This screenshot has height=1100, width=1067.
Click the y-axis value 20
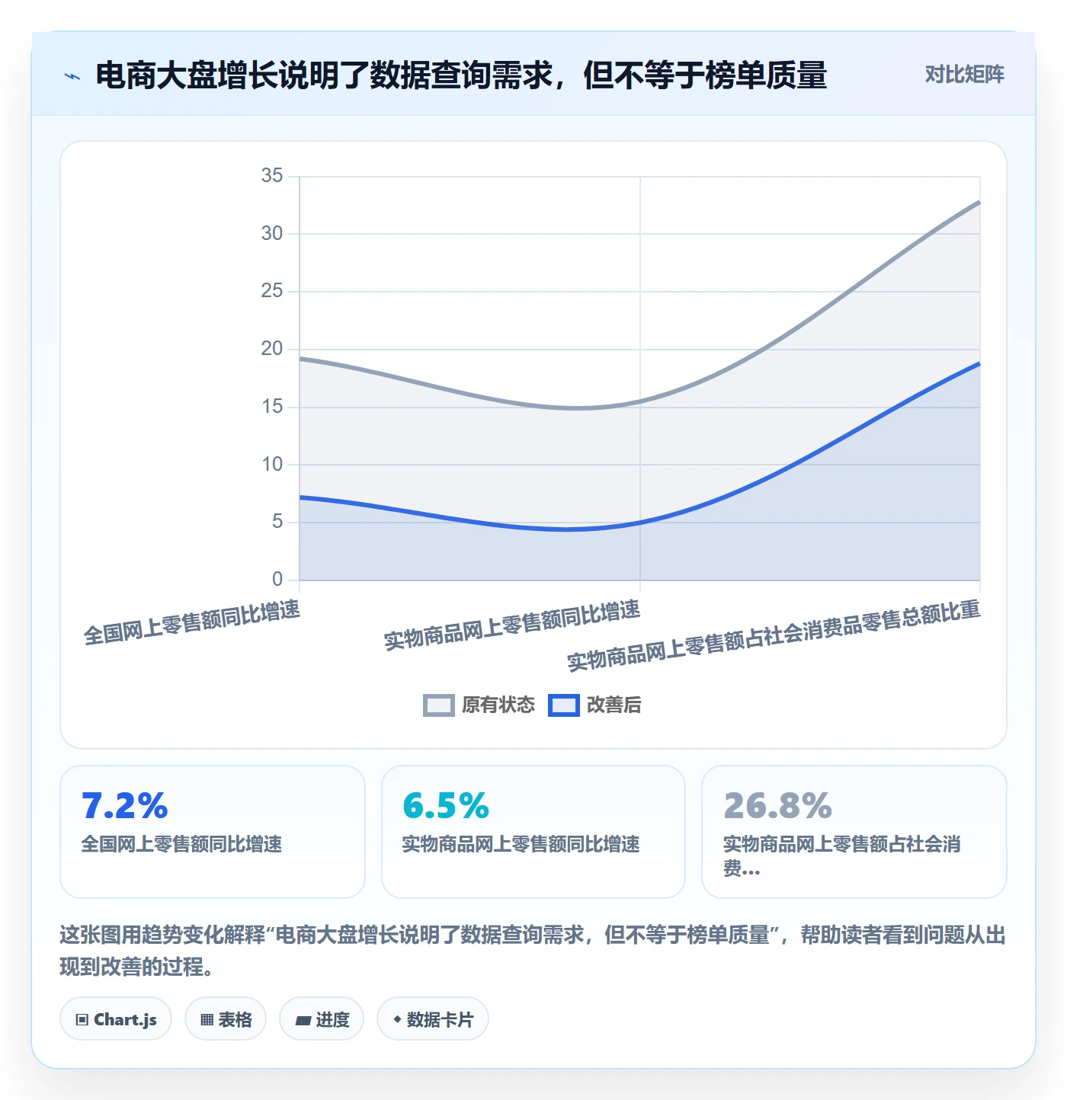(x=272, y=349)
